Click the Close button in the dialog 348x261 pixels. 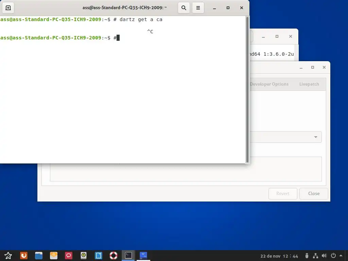314,193
